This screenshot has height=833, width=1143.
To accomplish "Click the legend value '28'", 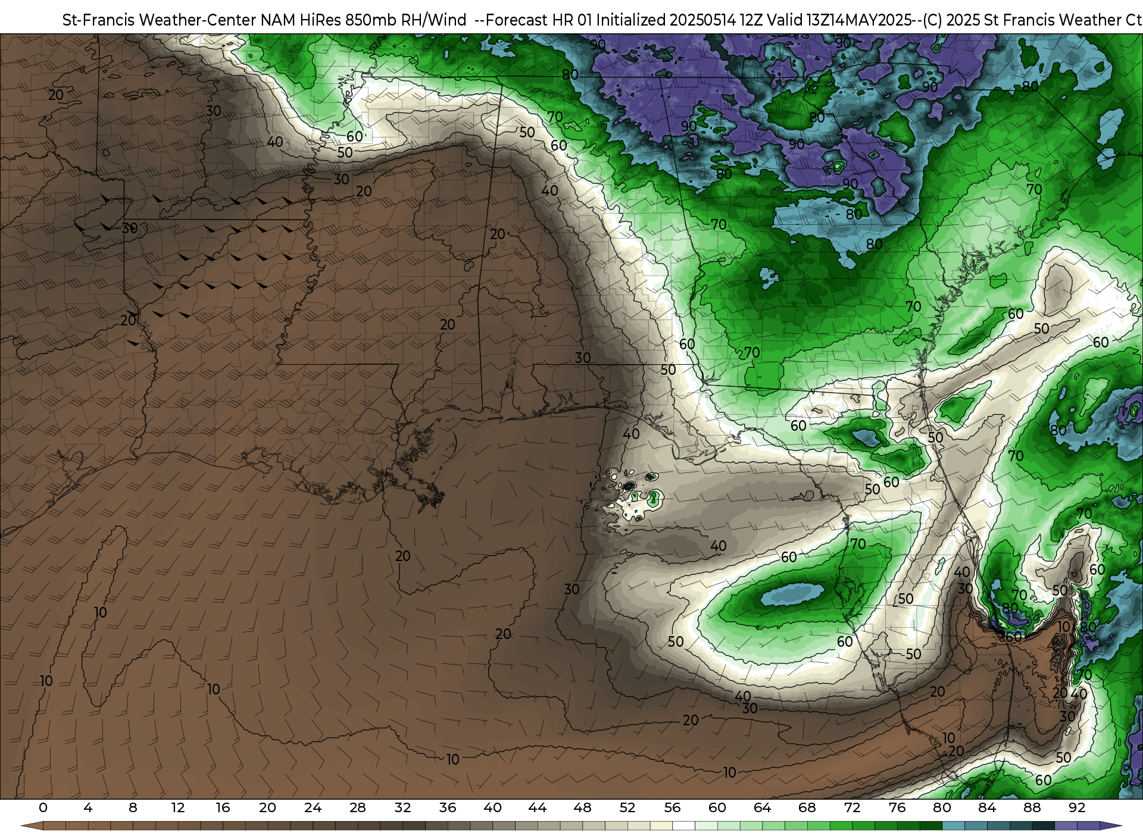I will point(358,807).
